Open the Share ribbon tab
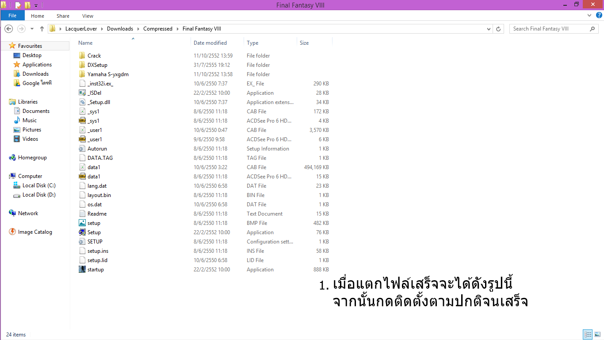Viewport: 604px width, 340px height. pyautogui.click(x=63, y=16)
